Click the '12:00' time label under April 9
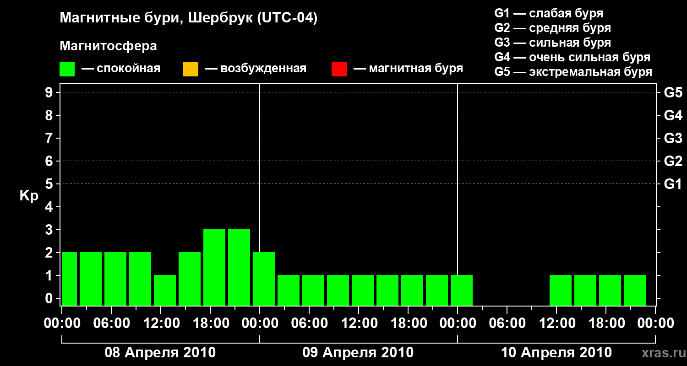687x366 pixels. click(359, 323)
